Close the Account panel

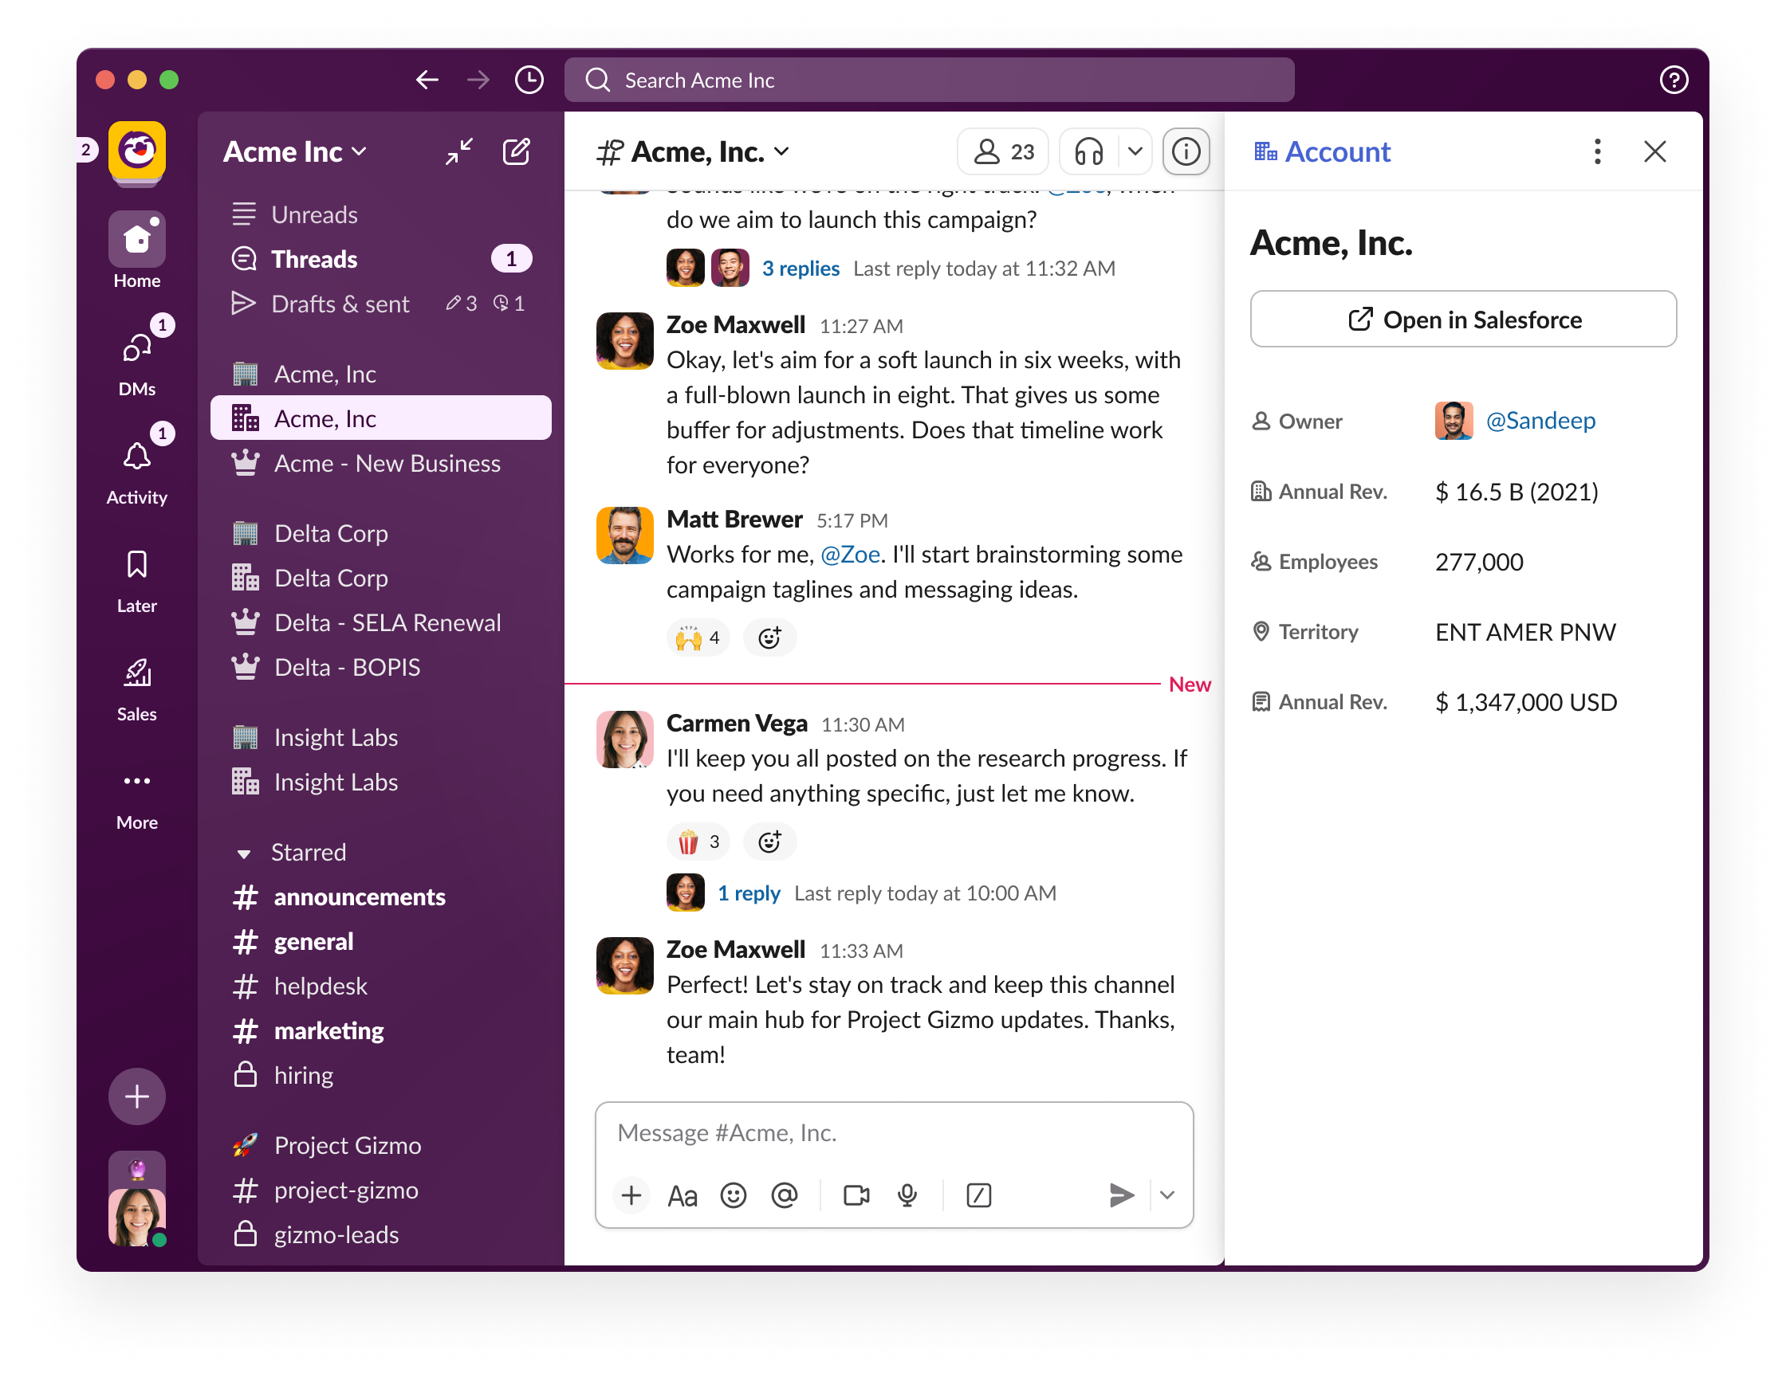1654,151
